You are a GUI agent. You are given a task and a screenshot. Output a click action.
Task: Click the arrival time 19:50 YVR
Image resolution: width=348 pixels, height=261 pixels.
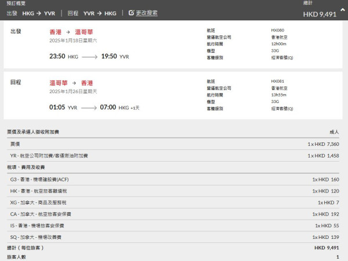(115, 56)
